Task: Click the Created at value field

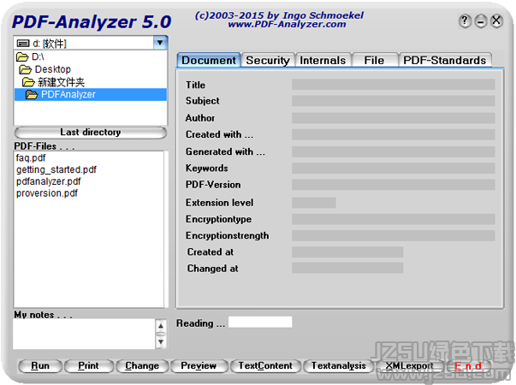Action: (347, 252)
